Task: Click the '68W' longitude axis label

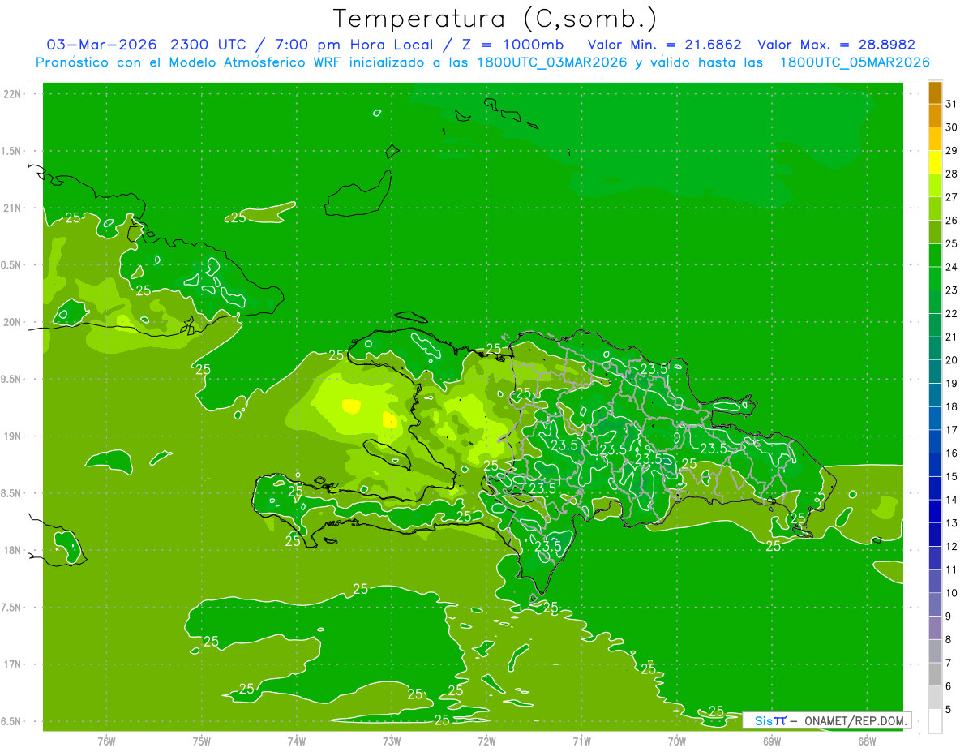Action: click(866, 741)
